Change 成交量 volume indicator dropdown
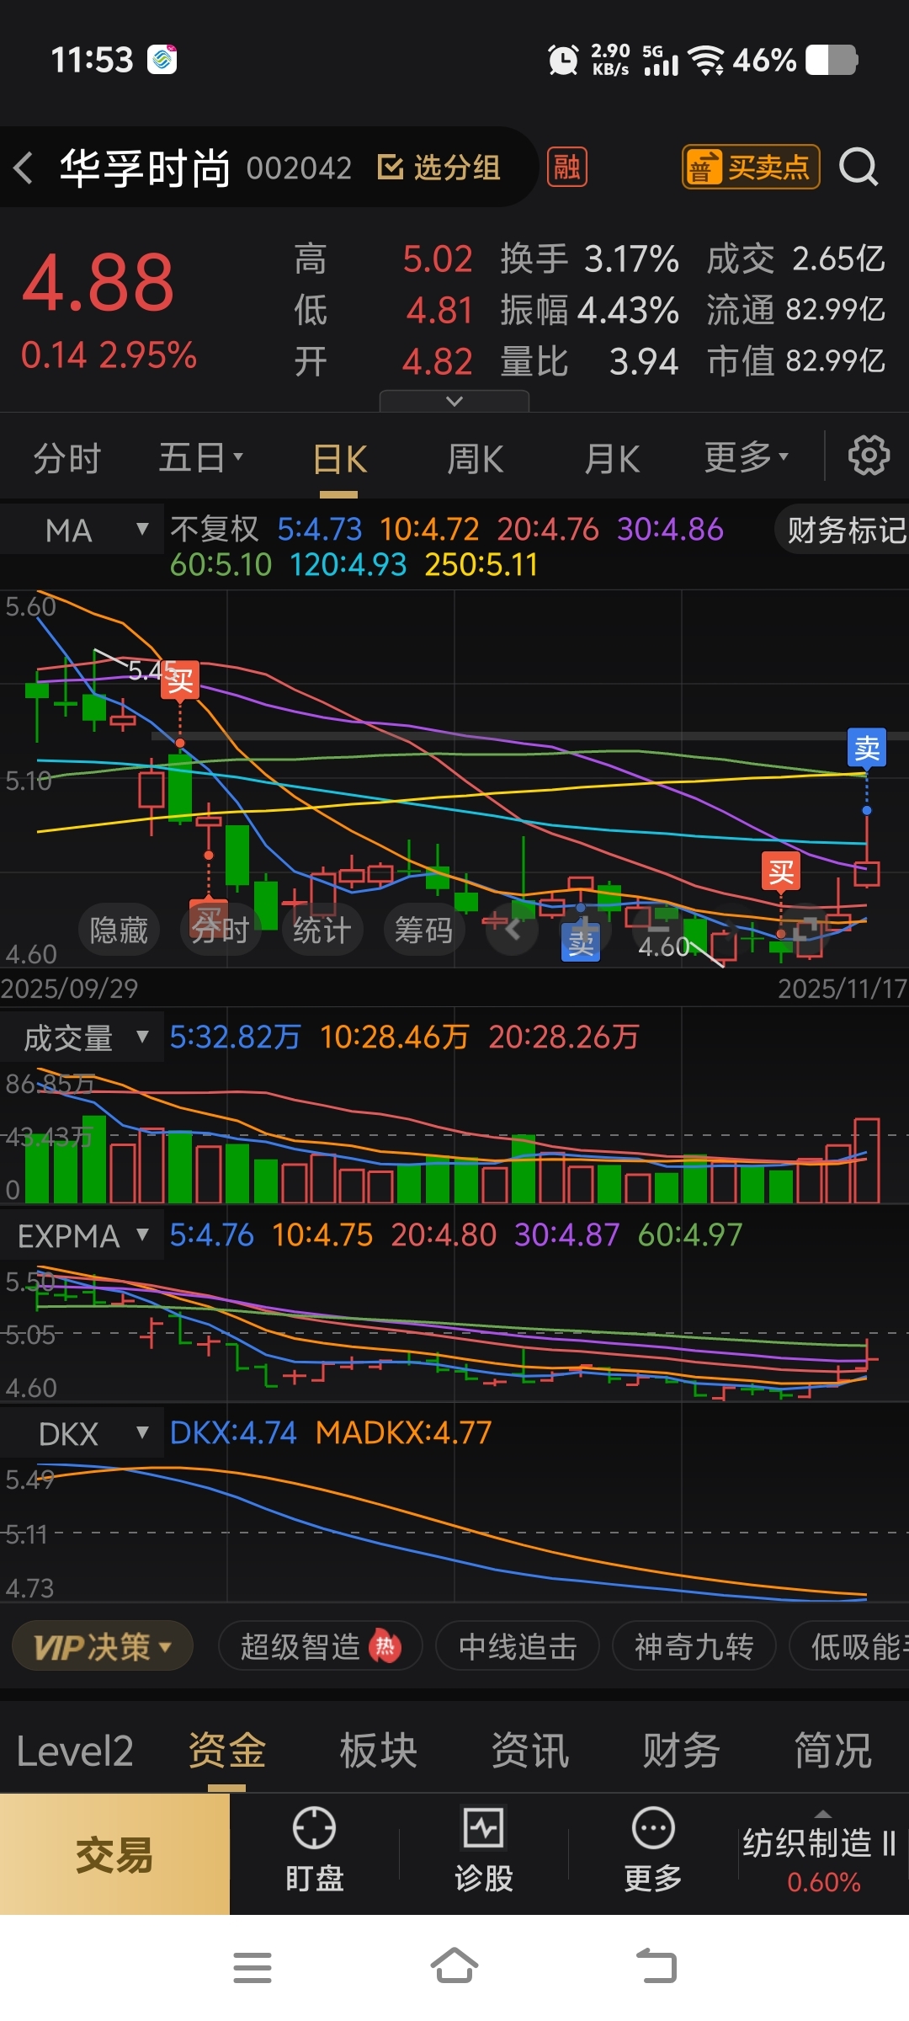 point(82,1037)
